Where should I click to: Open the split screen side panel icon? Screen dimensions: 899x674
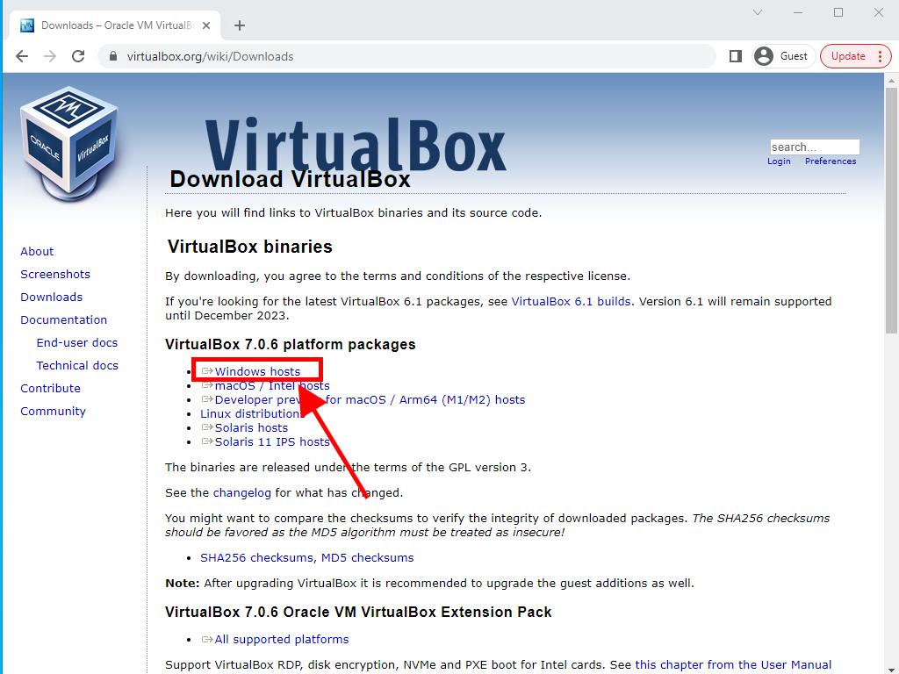coord(736,56)
